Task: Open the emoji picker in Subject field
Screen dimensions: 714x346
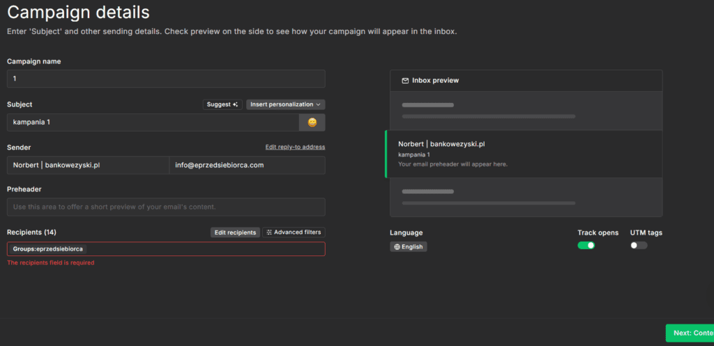Action: point(312,123)
